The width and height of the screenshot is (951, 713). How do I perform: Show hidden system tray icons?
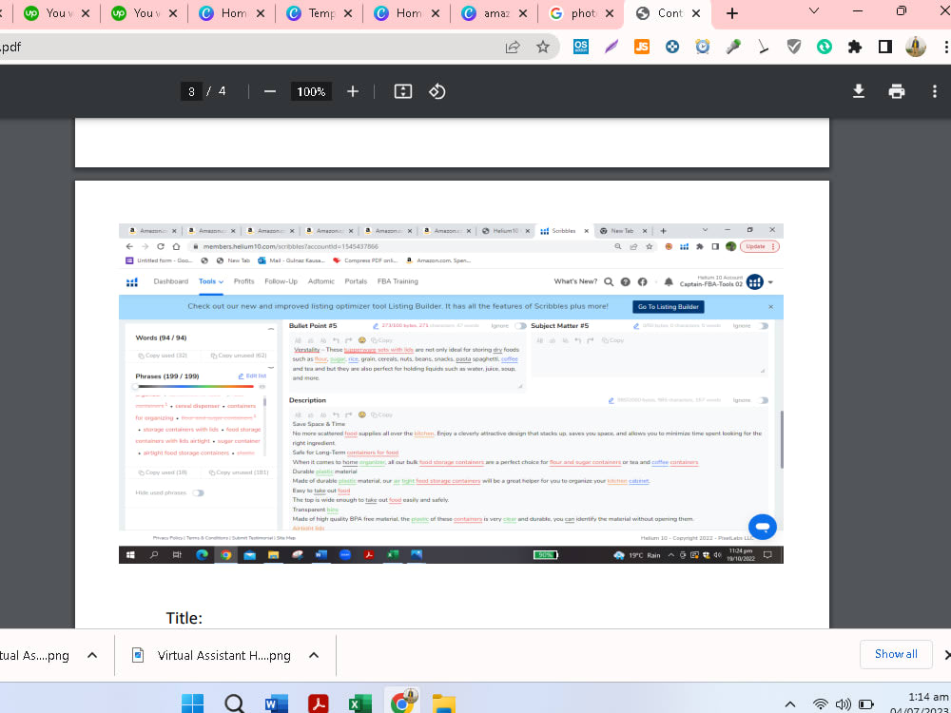tap(789, 704)
